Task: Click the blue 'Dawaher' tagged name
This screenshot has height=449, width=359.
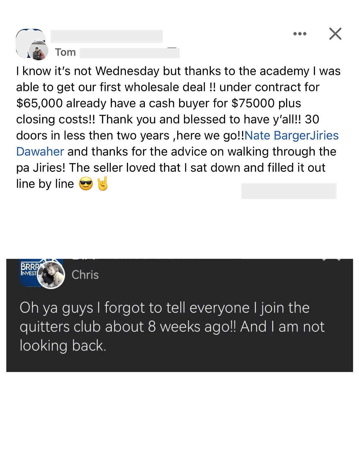Action: point(40,152)
